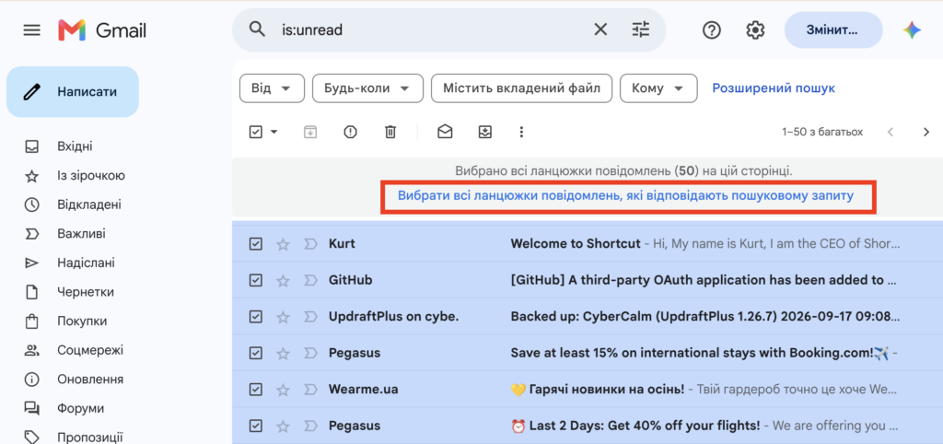This screenshot has width=943, height=444.
Task: Uncheck the Kurt email checkbox
Action: (x=256, y=244)
